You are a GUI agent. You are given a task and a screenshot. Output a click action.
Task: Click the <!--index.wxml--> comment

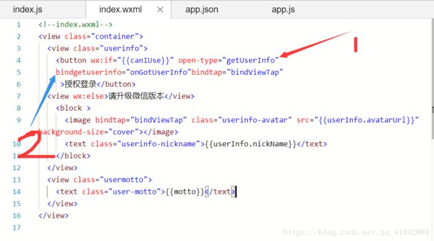75,25
